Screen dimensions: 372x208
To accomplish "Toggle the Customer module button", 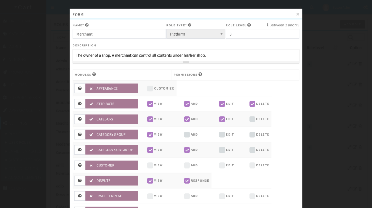I will coord(112,165).
